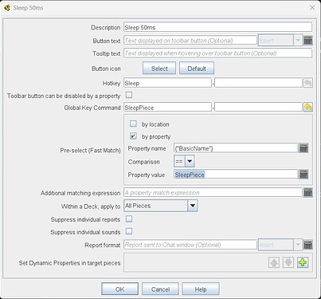Open calculator icon for Property name
The height and width of the screenshot is (299, 321).
[303, 148]
